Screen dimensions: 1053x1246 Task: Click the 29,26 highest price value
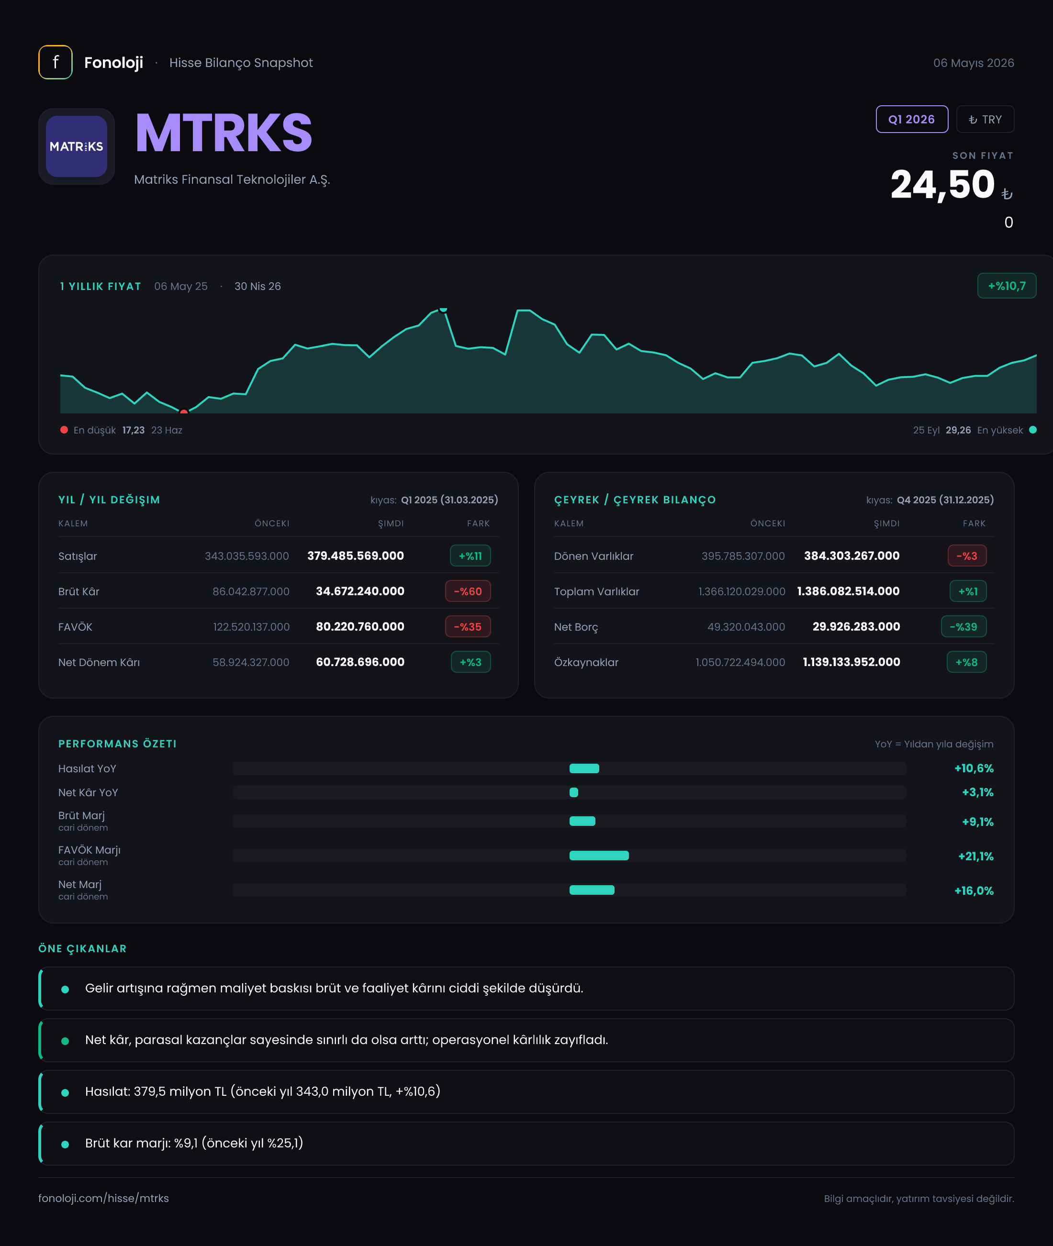958,430
